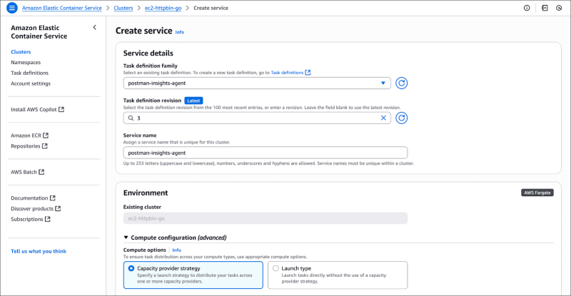Click the search icon in revision field
This screenshot has width=571, height=296.
click(131, 118)
